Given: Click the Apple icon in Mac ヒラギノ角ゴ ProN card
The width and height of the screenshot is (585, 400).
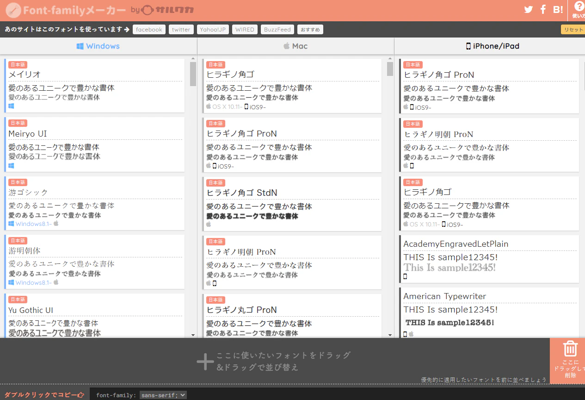Looking at the screenshot, I should click(x=209, y=166).
